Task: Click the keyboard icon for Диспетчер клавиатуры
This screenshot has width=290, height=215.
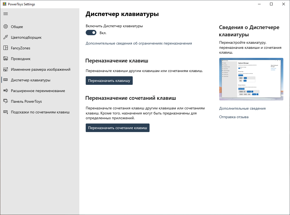Action: [x=6, y=80]
